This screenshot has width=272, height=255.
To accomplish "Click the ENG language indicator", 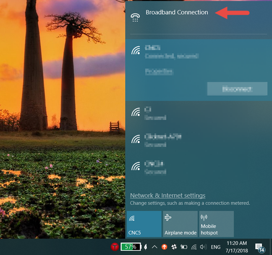I will (x=216, y=247).
